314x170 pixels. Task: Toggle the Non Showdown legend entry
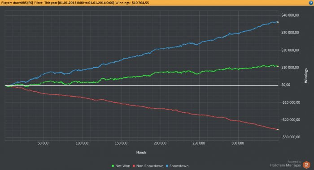[148, 166]
